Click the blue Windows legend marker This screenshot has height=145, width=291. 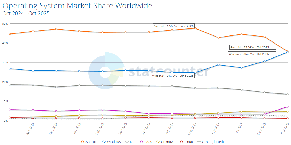pyautogui.click(x=104, y=142)
